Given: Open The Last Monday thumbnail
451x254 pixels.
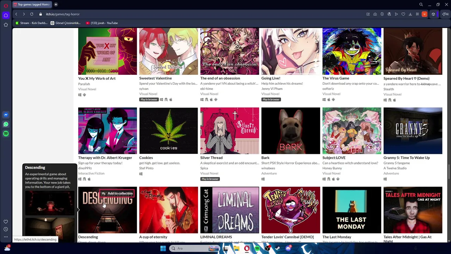Looking at the screenshot, I should pyautogui.click(x=352, y=210).
